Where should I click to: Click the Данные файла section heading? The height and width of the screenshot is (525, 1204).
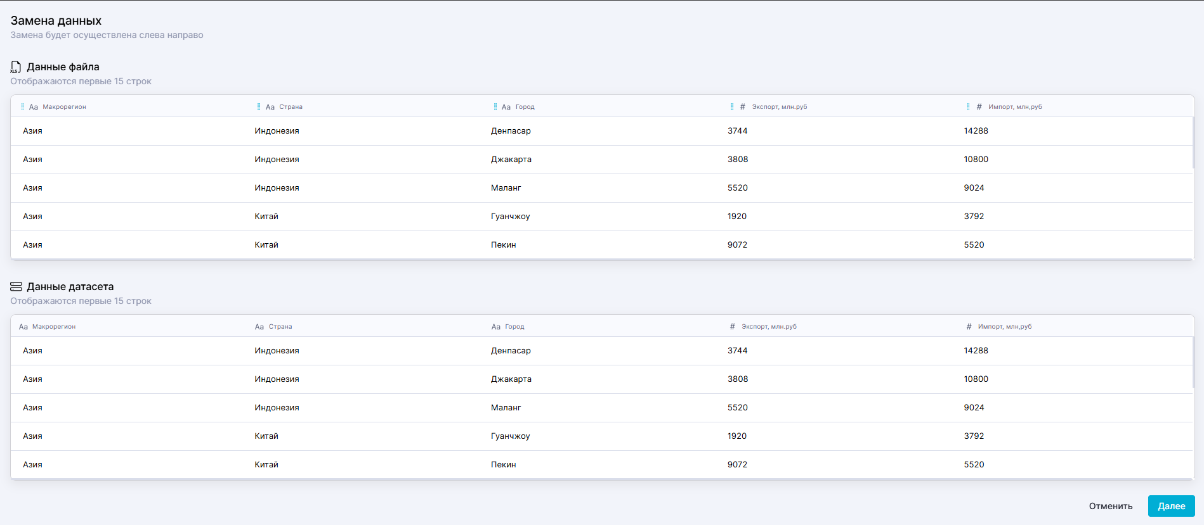point(63,67)
